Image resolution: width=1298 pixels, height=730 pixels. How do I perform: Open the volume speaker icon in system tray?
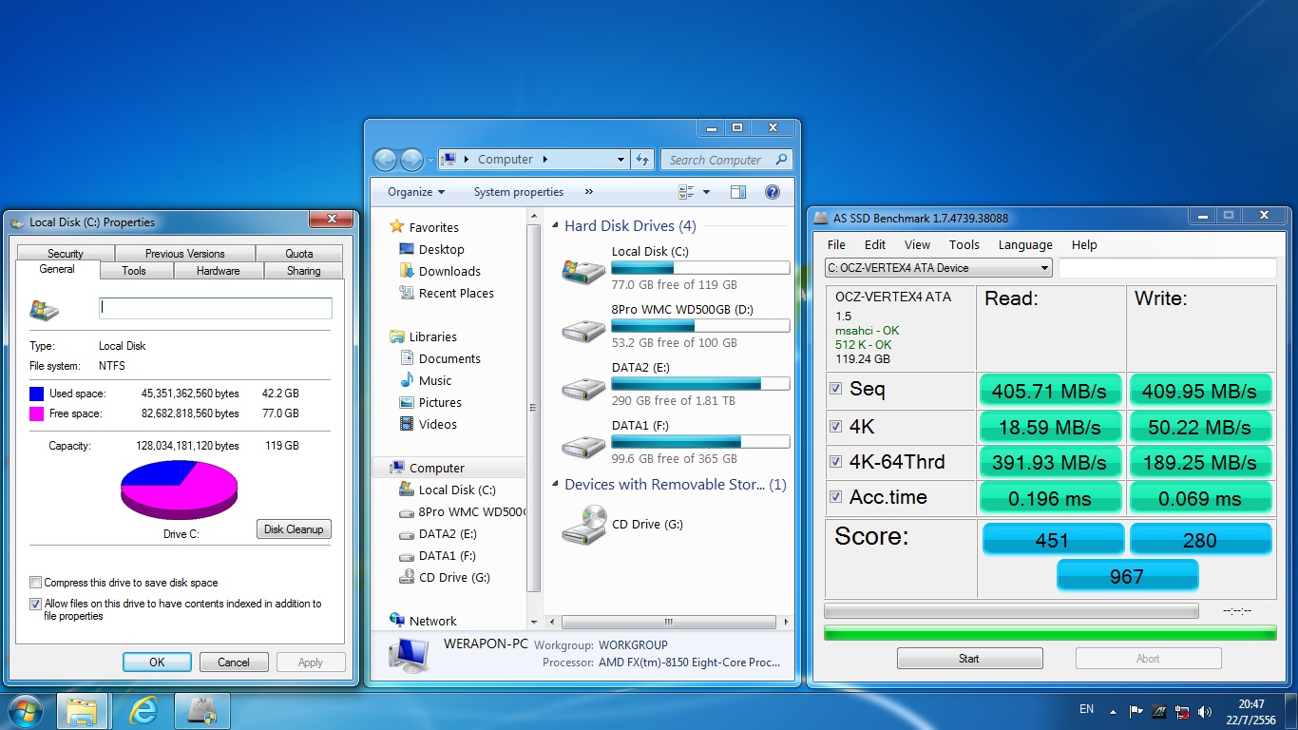(x=1205, y=711)
